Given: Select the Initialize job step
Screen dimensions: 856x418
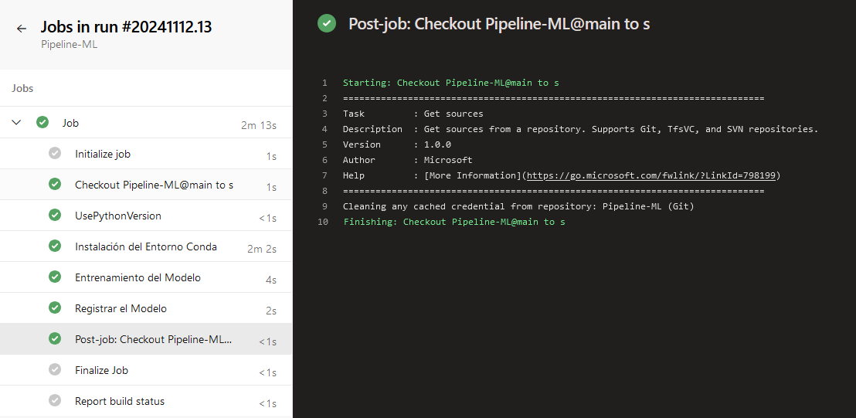Looking at the screenshot, I should (x=103, y=154).
